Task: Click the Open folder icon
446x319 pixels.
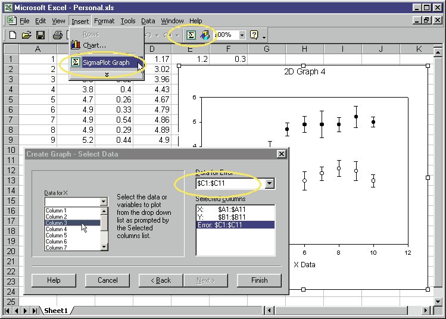Action: [x=26, y=35]
